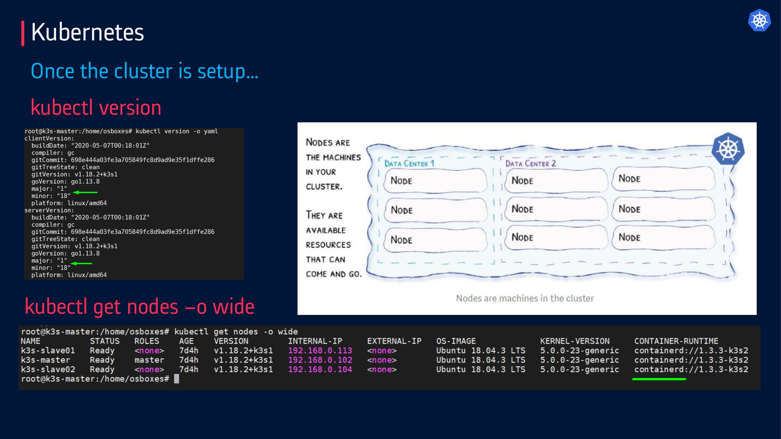Screen dimensions: 781x439
Task: Click the CONTAINER-RUNTIME column header
Action: coord(676,341)
